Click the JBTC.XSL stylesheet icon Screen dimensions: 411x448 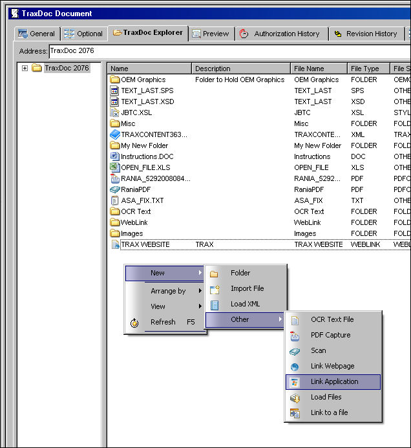click(114, 112)
